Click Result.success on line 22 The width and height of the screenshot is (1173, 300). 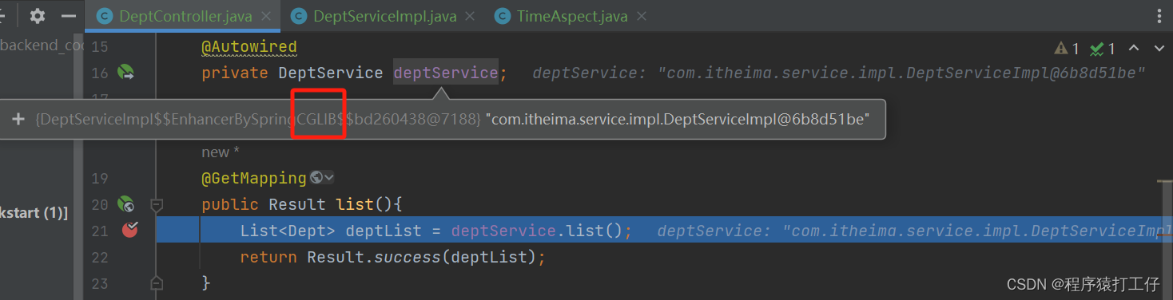(374, 257)
